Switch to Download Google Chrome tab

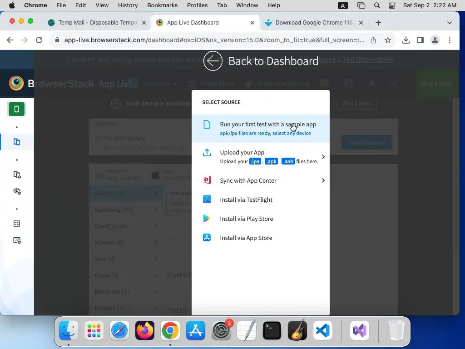tap(313, 23)
